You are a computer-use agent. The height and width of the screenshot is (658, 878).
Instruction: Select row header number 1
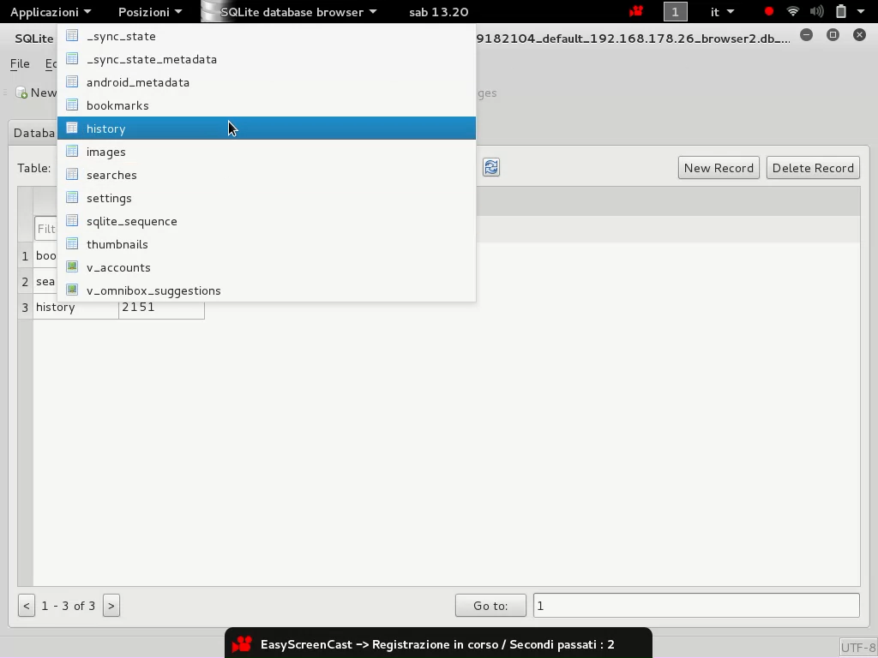pos(25,255)
